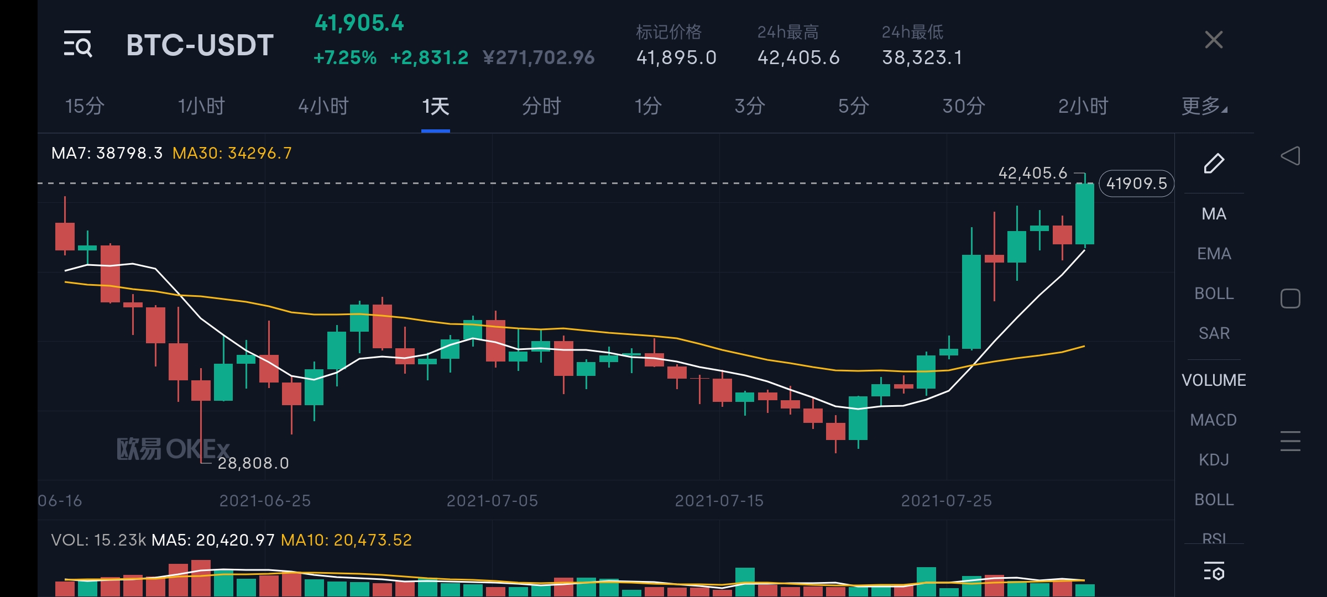Open the market search list icon

[x=78, y=44]
